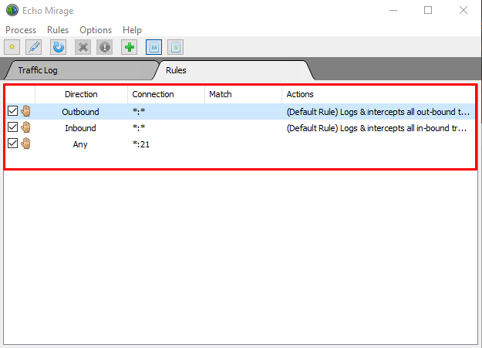Select the Any direction cell
Viewport: 482px width, 348px height.
coord(80,144)
